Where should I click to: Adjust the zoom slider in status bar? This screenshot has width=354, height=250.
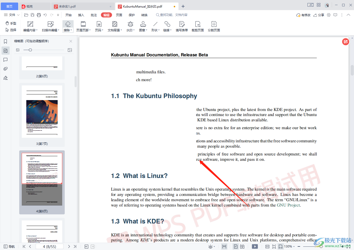(x=321, y=246)
